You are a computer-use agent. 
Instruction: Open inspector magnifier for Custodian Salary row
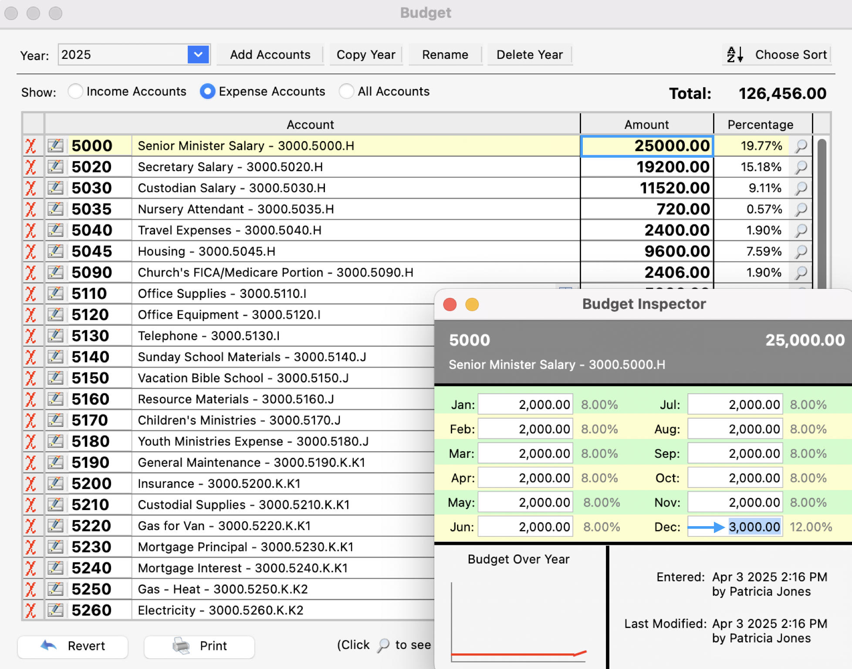[x=801, y=188]
